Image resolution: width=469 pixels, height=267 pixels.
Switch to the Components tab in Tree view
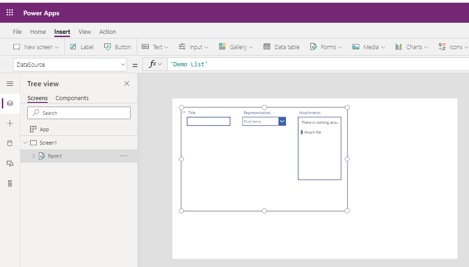tap(72, 98)
